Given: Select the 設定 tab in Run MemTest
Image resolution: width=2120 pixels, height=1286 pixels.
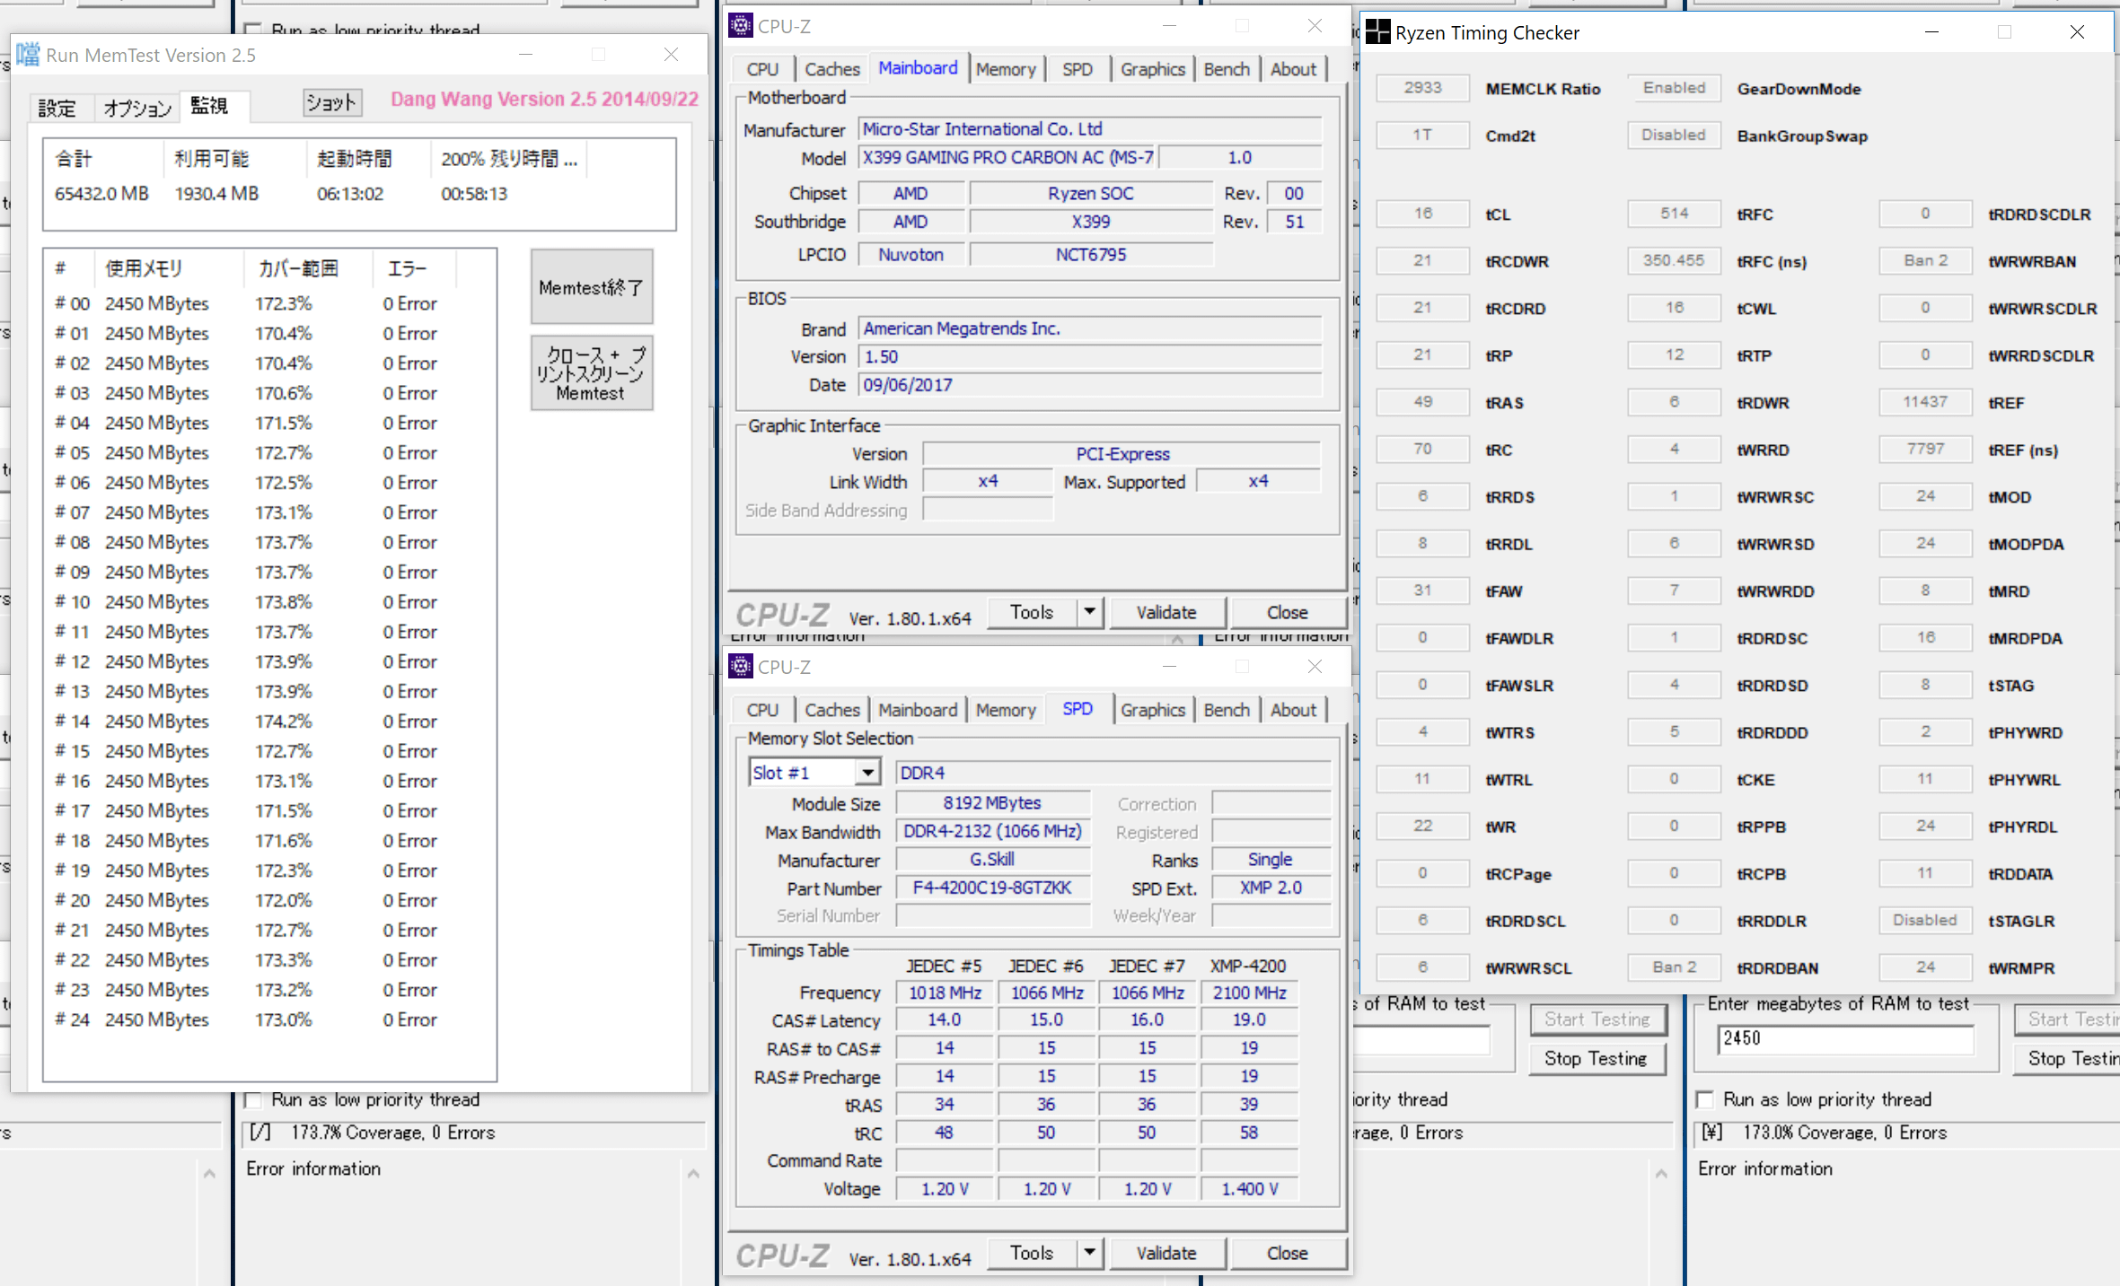Looking at the screenshot, I should click(57, 108).
